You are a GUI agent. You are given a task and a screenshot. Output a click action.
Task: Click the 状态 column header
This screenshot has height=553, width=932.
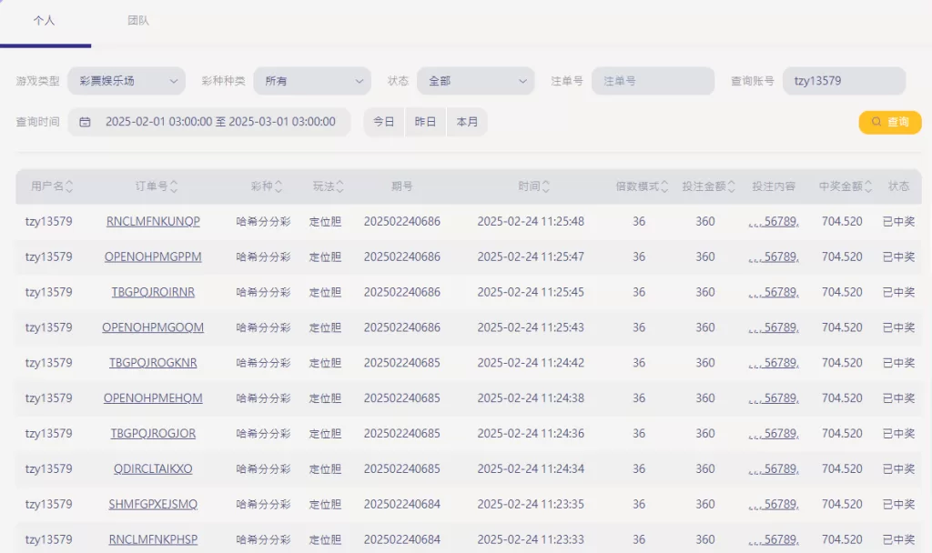[x=898, y=186]
